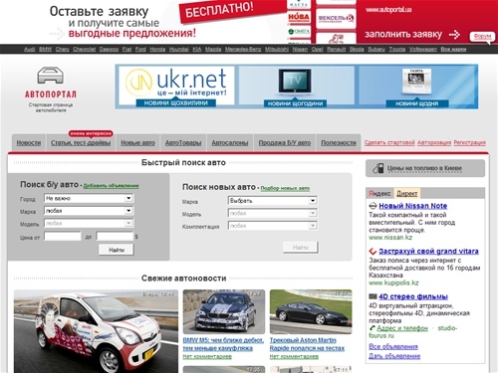Viewport: 498px width, 373px height.
Task: Click the phone icon near Адрес и телефон
Action: pos(373,328)
